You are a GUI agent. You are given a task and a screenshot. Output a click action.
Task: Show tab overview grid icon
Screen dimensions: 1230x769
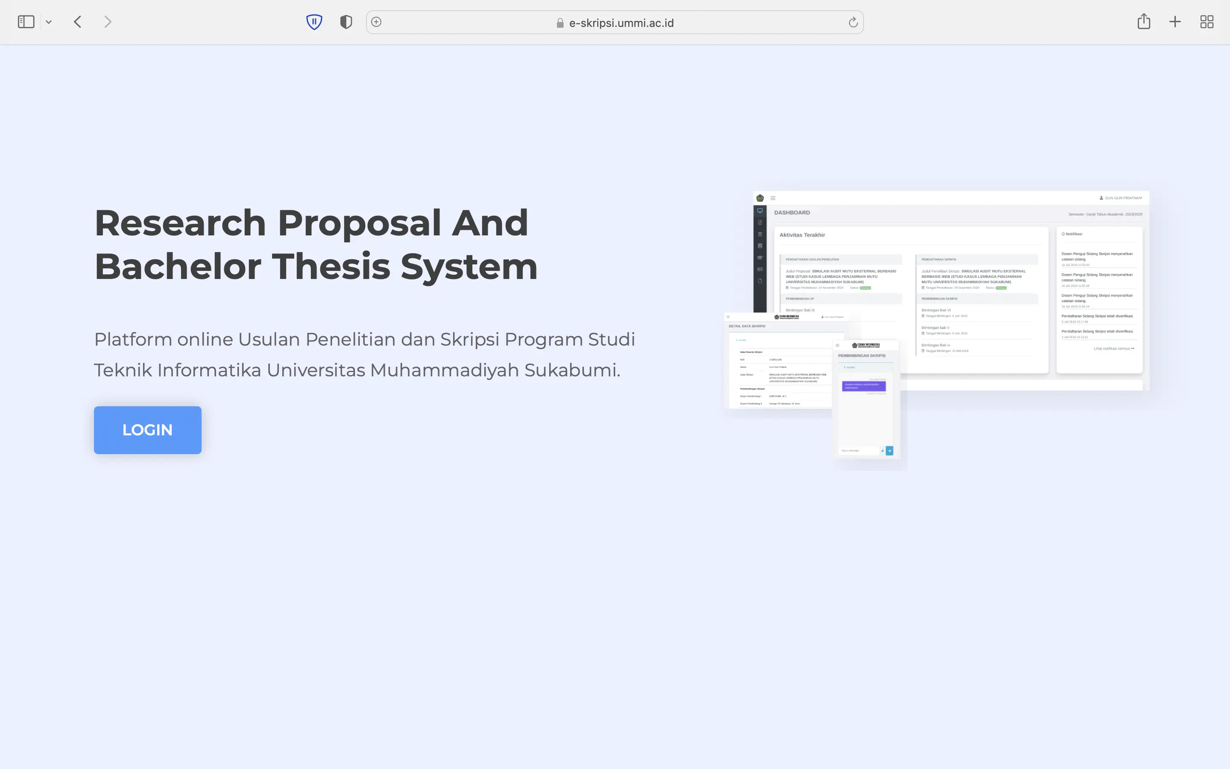(x=1207, y=22)
